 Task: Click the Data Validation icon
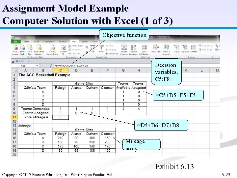145,47
